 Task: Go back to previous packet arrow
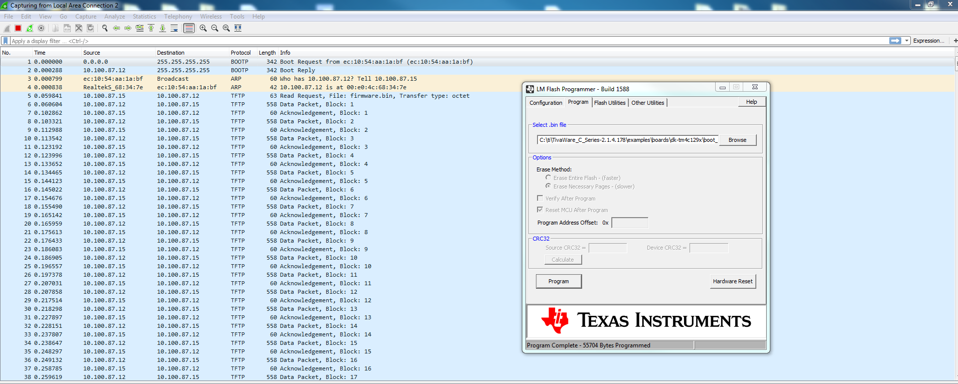[x=116, y=28]
